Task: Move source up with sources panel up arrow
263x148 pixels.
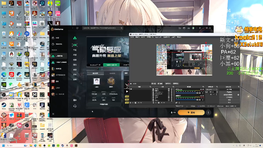Action: (x=162, y=103)
